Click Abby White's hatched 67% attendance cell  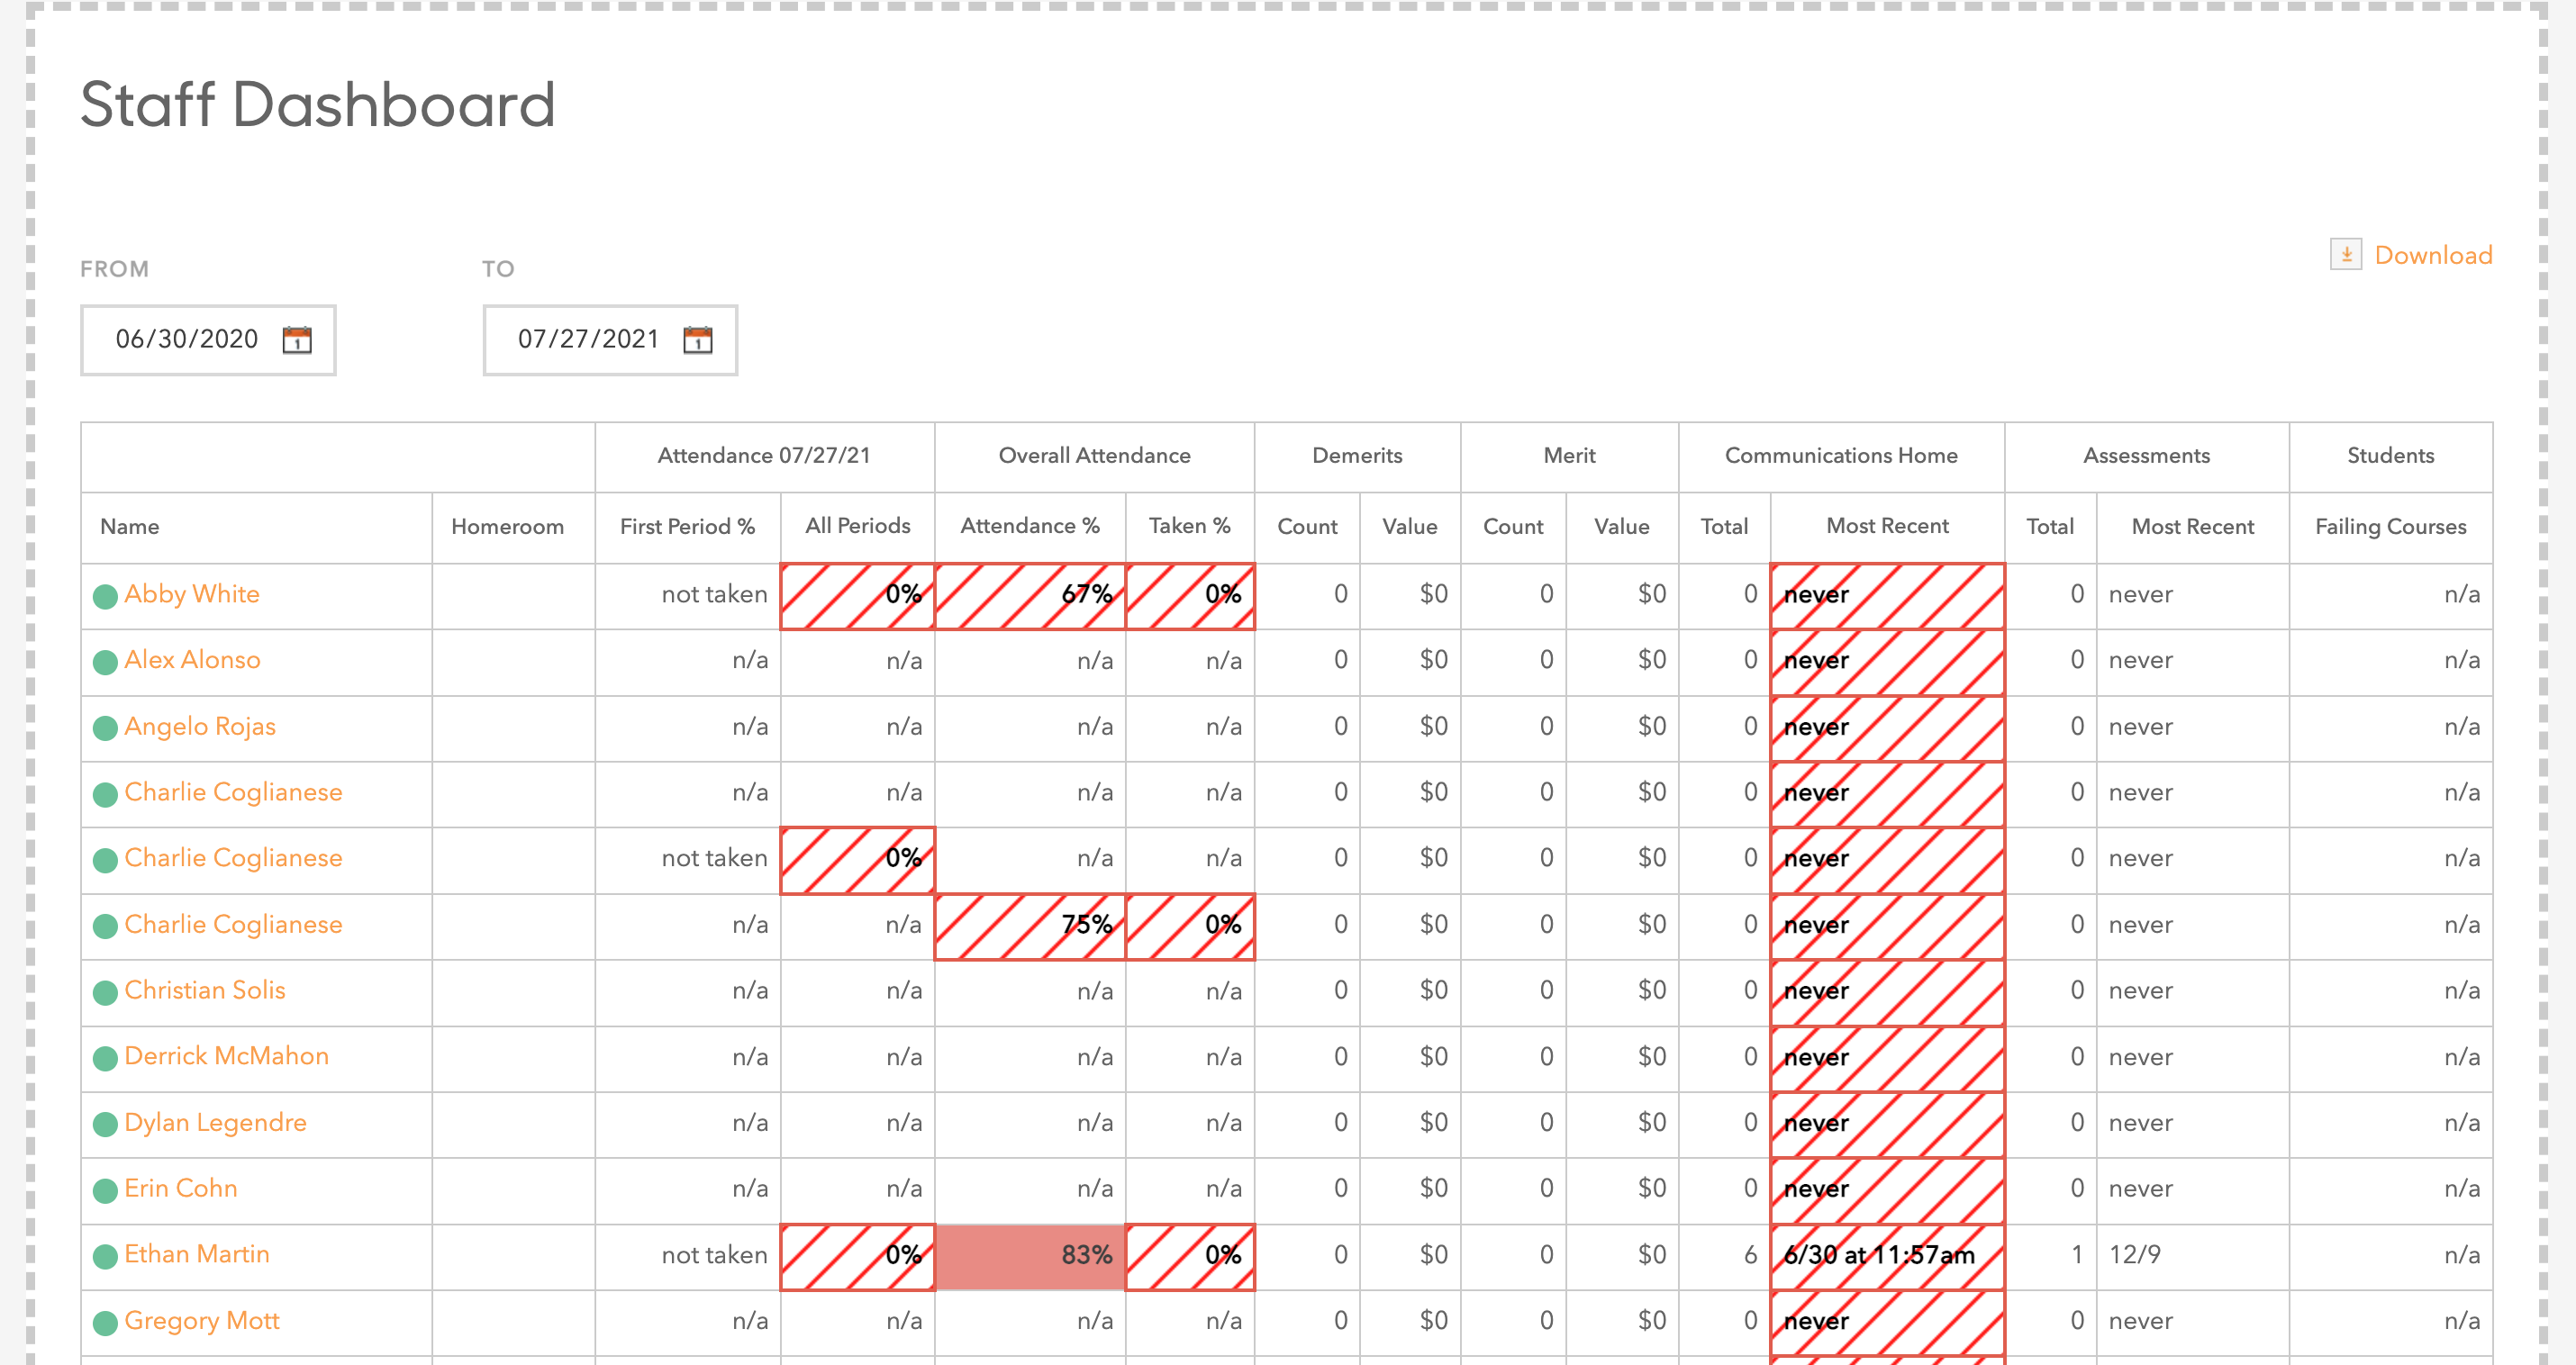[x=1030, y=596]
